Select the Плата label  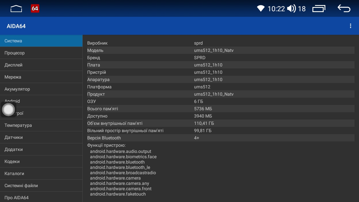93,65
